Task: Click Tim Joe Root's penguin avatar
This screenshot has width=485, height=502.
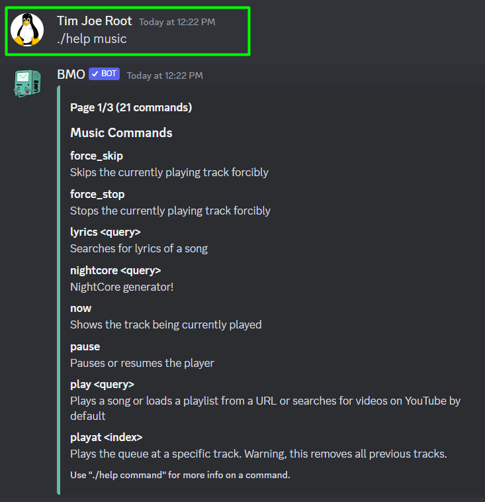Action: [x=27, y=30]
